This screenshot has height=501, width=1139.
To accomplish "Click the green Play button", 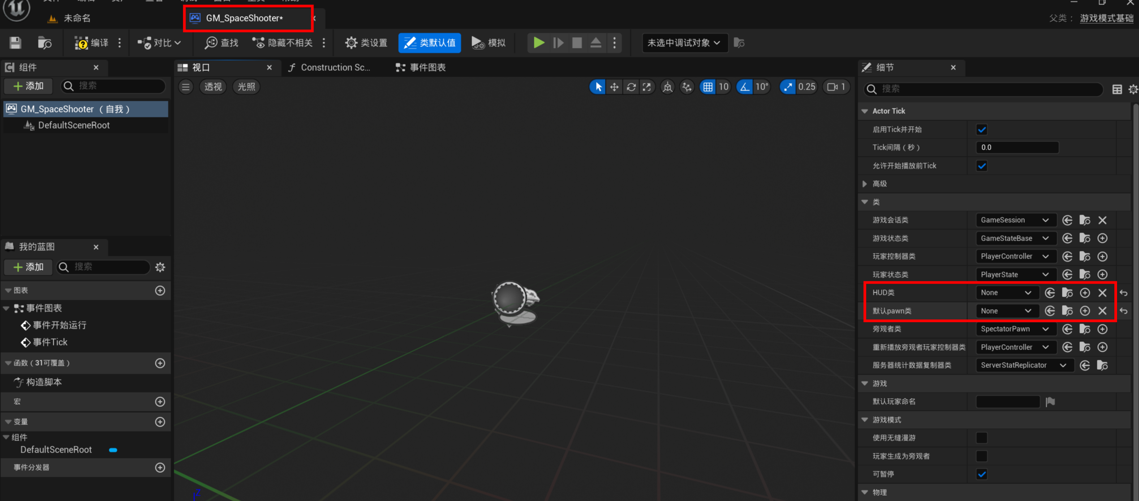I will click(x=539, y=43).
